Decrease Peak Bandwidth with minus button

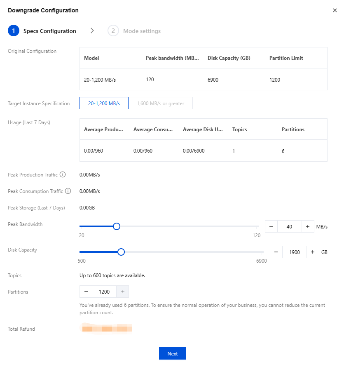click(x=271, y=226)
